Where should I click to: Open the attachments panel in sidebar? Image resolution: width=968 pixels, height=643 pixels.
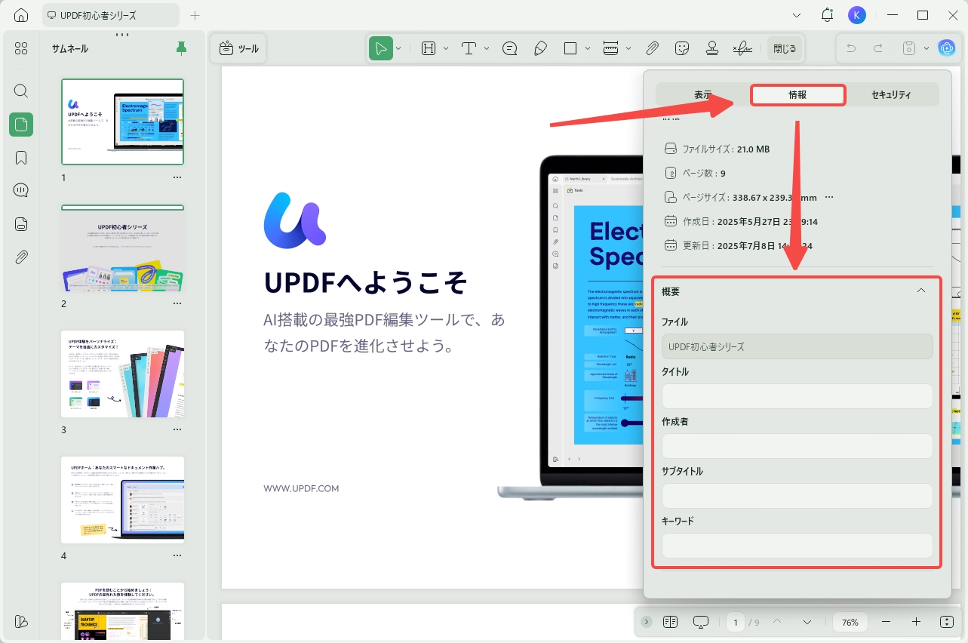pos(21,257)
